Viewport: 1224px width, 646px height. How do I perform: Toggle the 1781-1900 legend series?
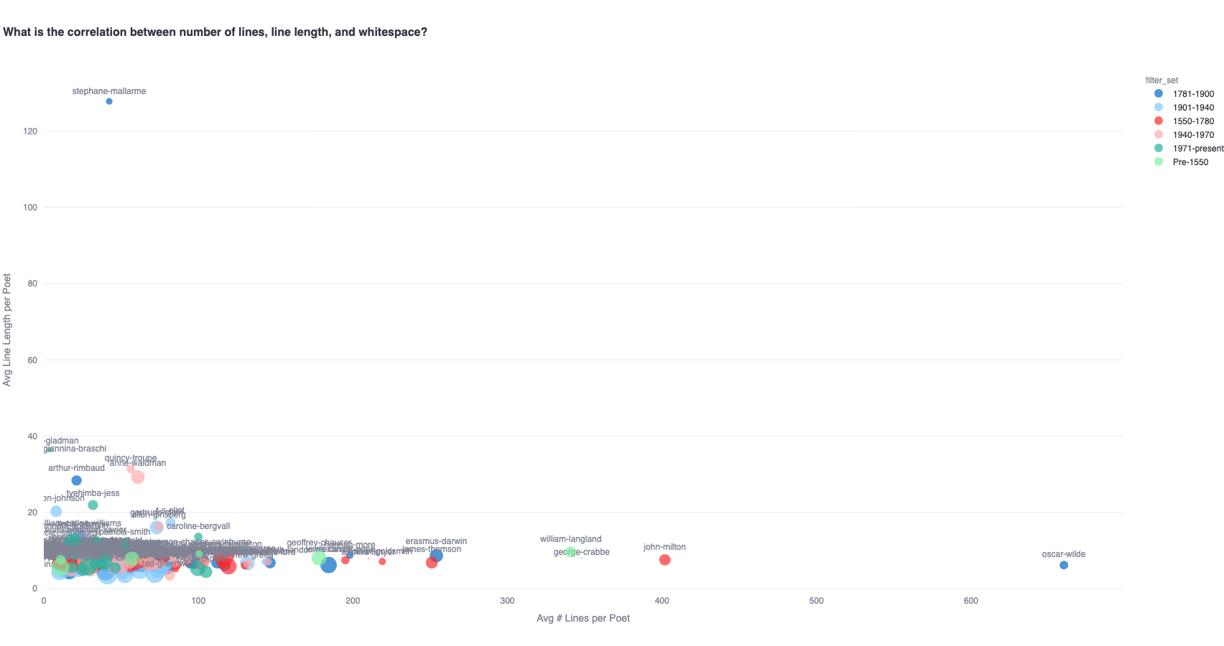pos(1184,94)
